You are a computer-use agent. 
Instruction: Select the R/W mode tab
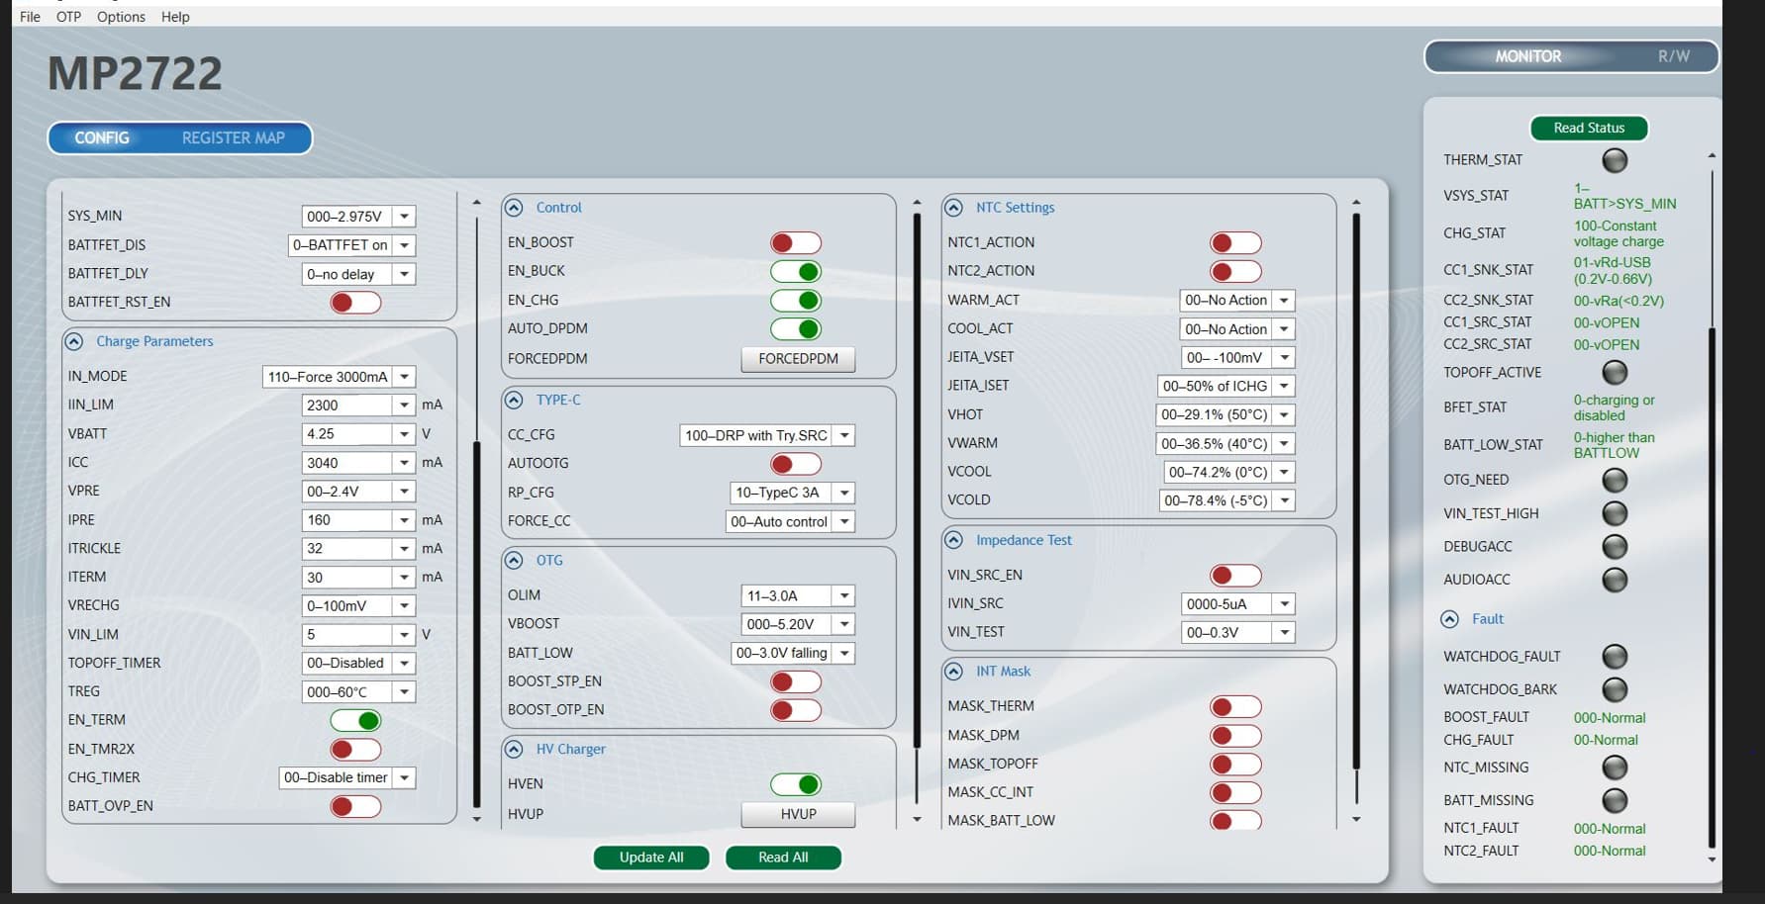(x=1674, y=56)
